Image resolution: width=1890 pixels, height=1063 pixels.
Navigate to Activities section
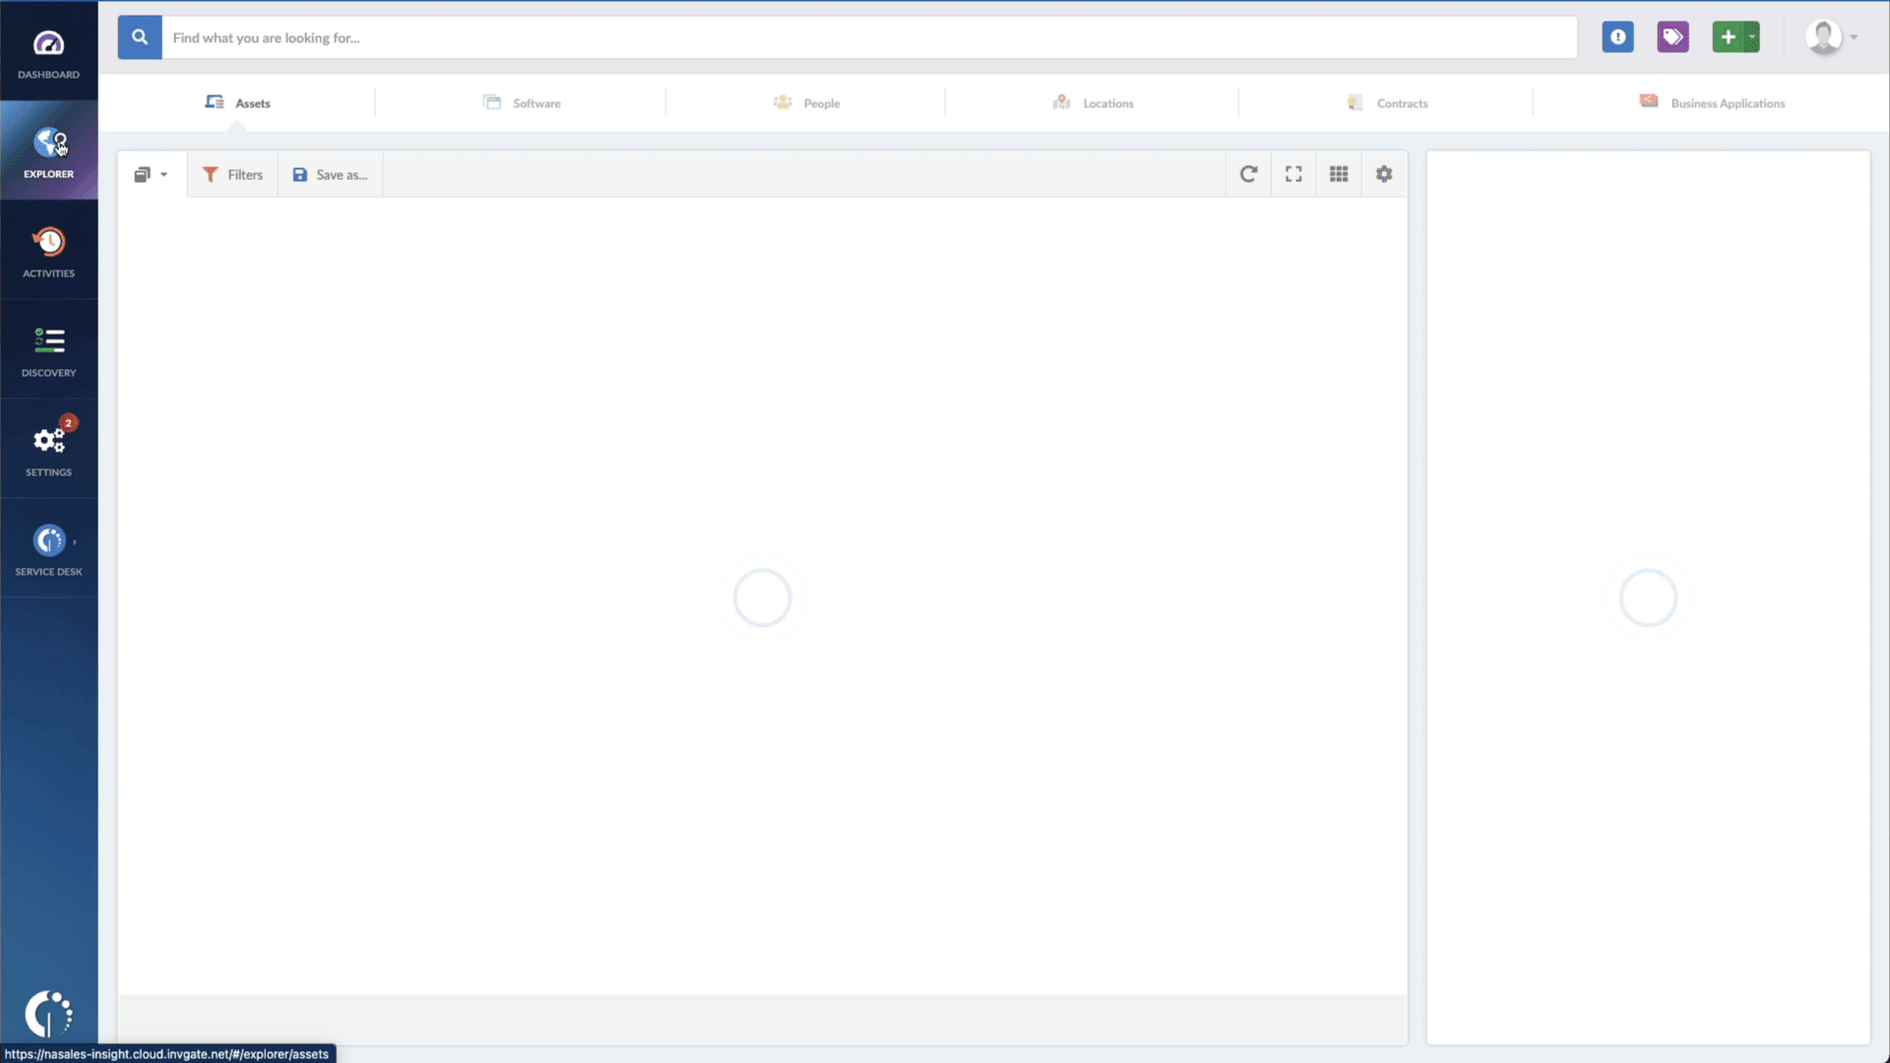pos(48,251)
